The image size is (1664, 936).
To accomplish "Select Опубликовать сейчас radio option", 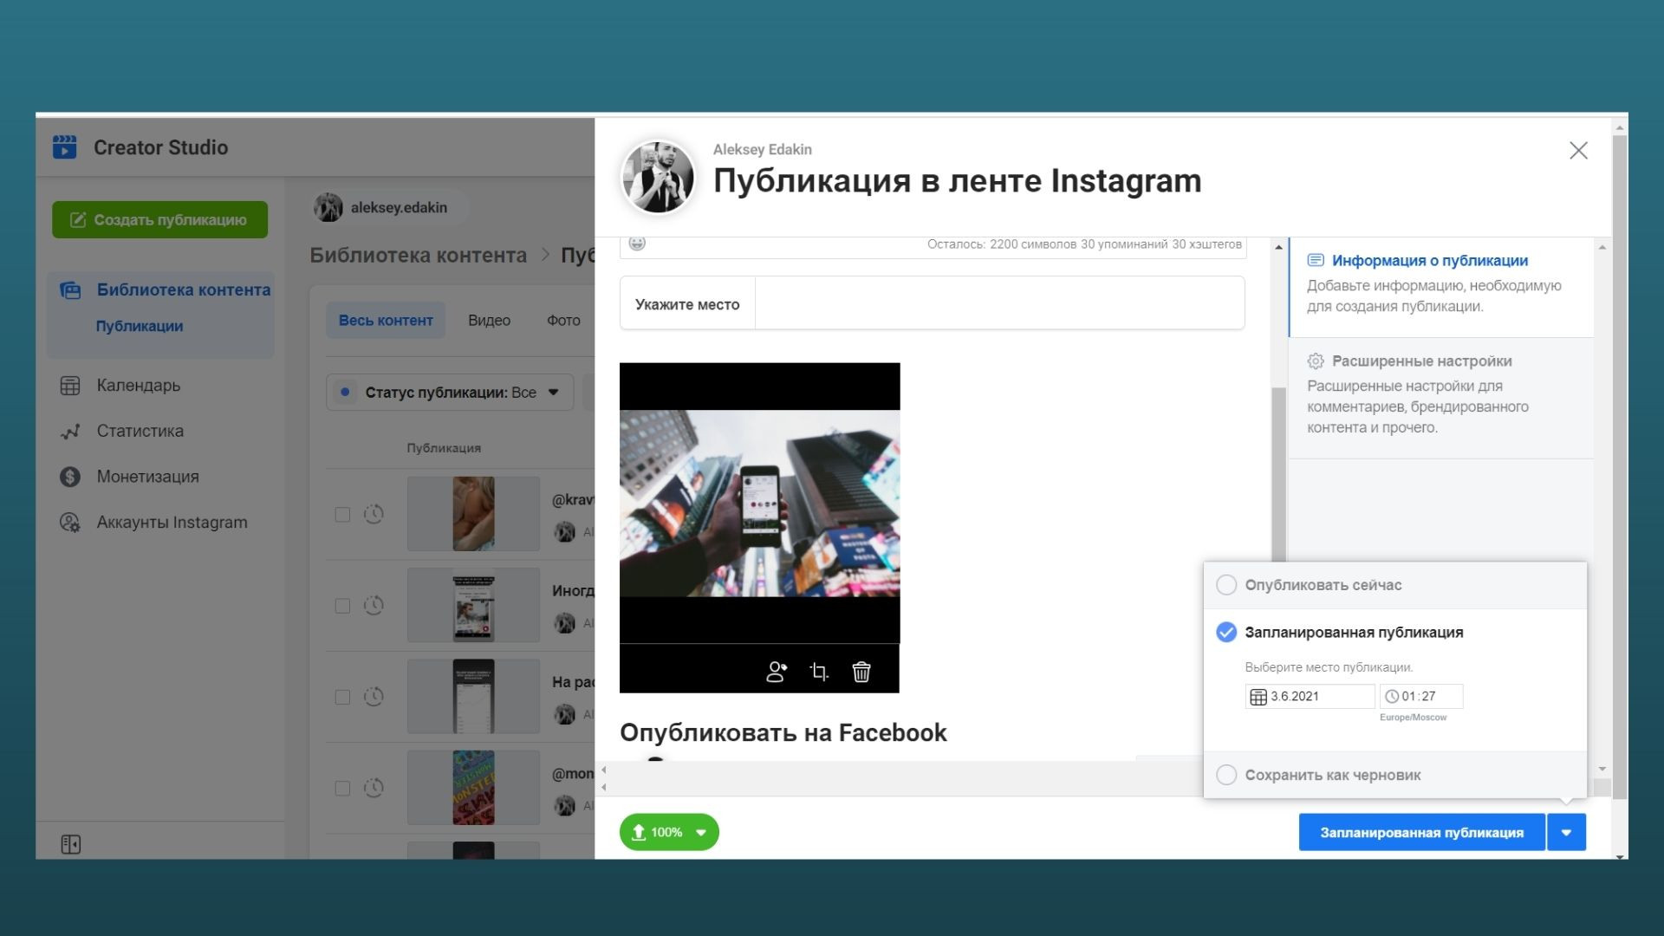I will point(1226,585).
